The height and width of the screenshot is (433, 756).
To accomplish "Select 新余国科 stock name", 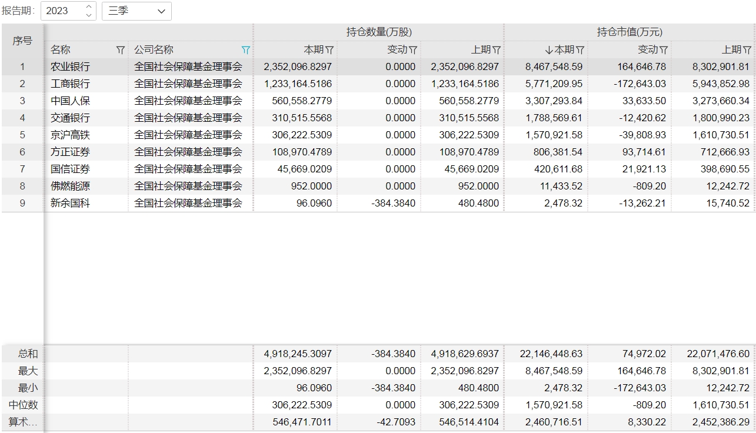I will (x=71, y=204).
